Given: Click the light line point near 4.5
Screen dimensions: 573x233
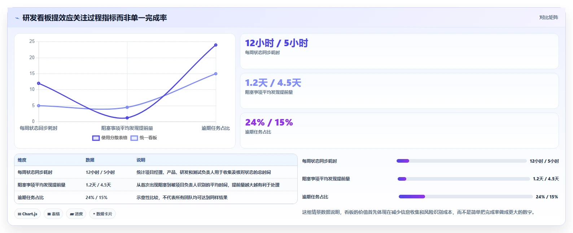Looking at the screenshot, I should click(127, 107).
